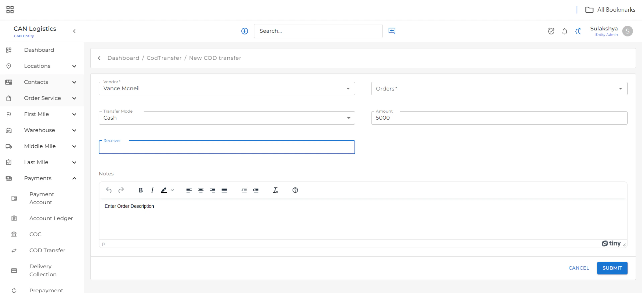Open editor help icon
Image resolution: width=642 pixels, height=293 pixels.
[295, 190]
